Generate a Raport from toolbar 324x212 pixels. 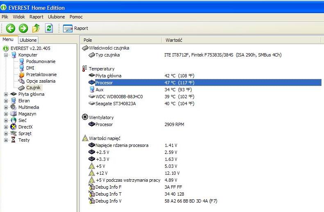(x=75, y=28)
